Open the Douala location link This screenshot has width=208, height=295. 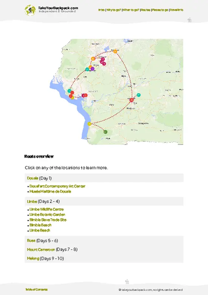(x=33, y=178)
